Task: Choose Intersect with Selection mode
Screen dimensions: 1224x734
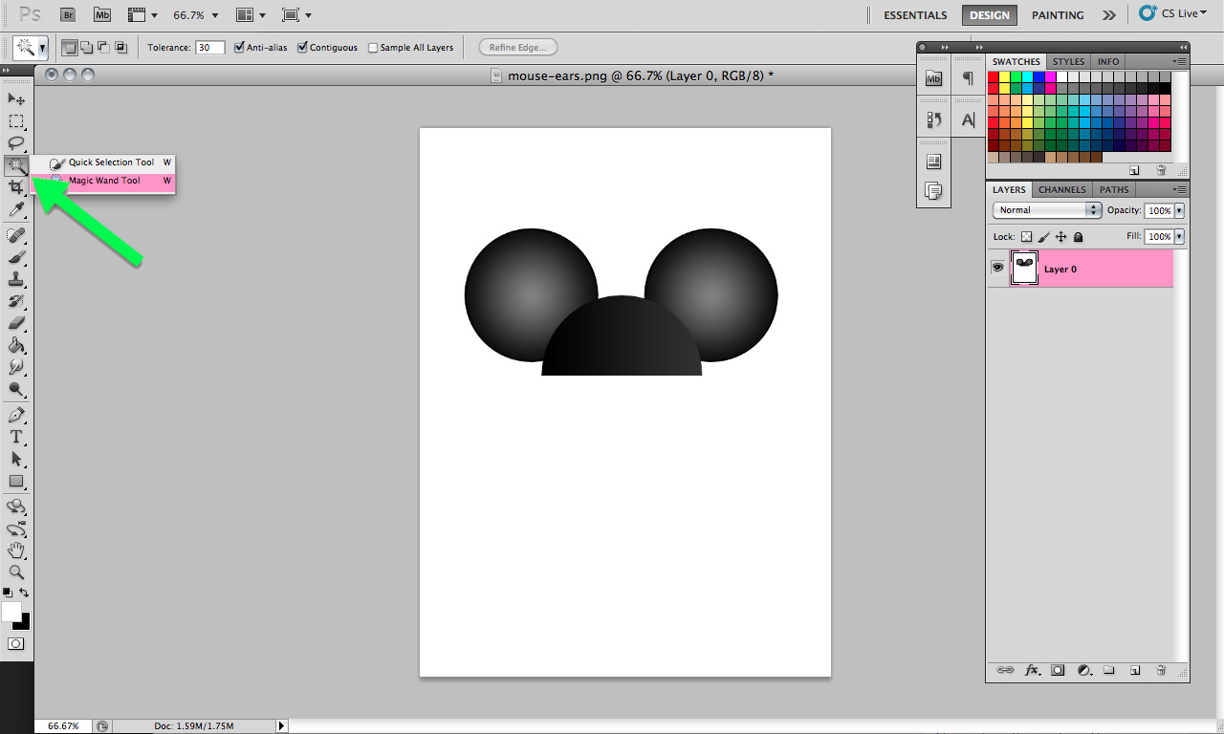Action: 120,47
